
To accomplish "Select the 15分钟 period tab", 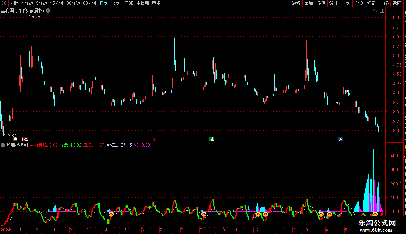I will pyautogui.click(x=57, y=3).
